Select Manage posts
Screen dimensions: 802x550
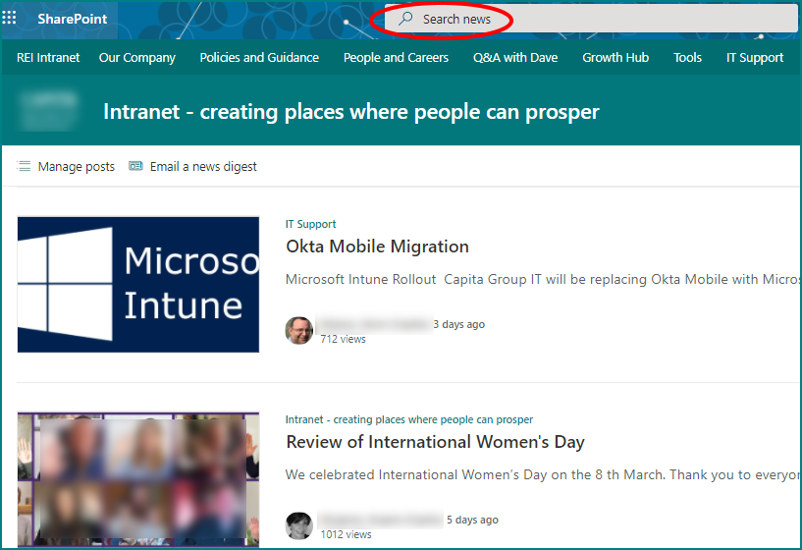pos(77,167)
